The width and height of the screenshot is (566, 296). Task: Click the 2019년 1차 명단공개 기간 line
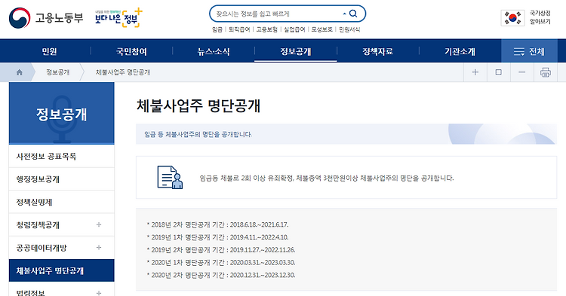(217, 237)
